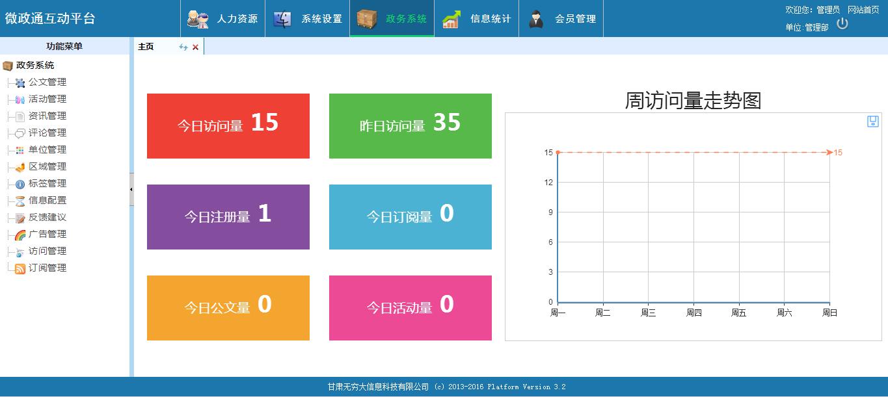Collapse the sidebar using the splitter arrow
Image resolution: width=888 pixels, height=397 pixels.
pos(131,189)
